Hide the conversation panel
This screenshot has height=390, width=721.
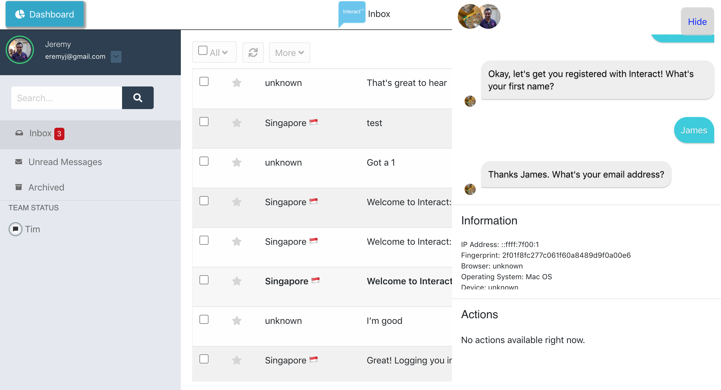697,22
